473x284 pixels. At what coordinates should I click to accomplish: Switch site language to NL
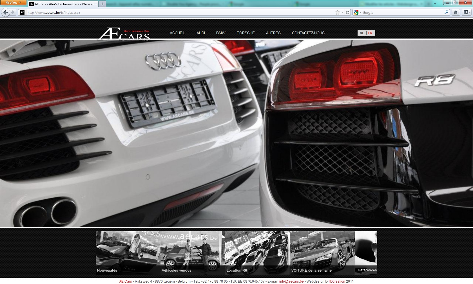click(362, 33)
